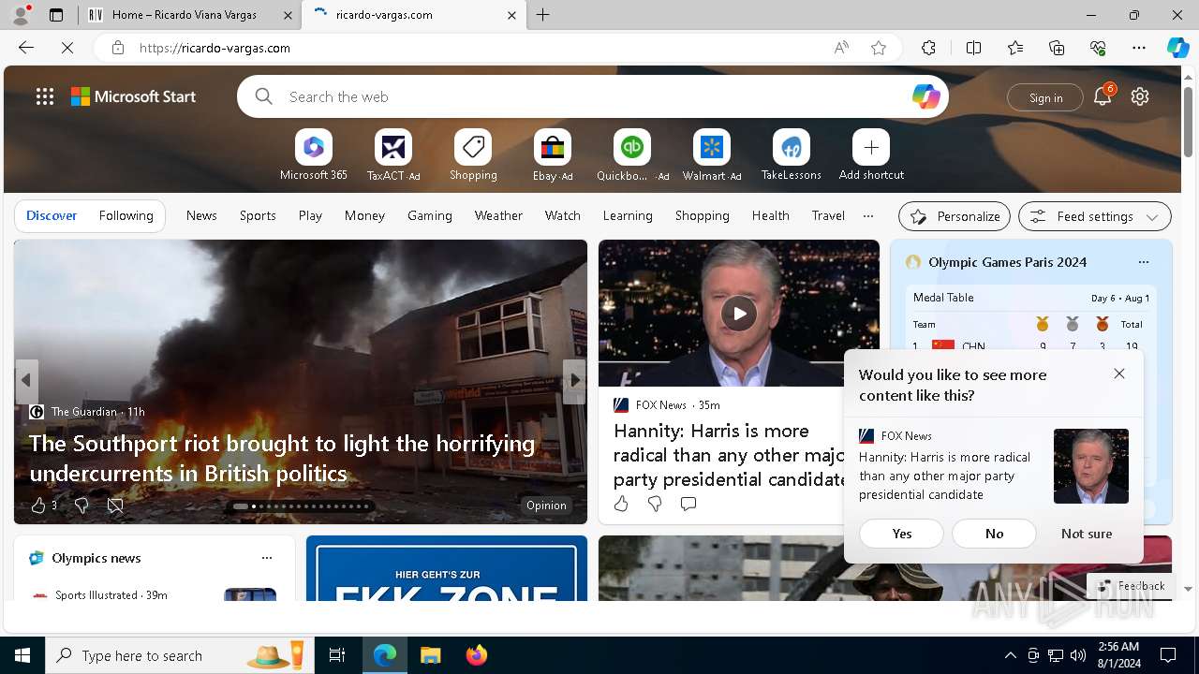This screenshot has height=674, width=1199.
Task: Answer Yes to more content prompt
Action: (901, 534)
